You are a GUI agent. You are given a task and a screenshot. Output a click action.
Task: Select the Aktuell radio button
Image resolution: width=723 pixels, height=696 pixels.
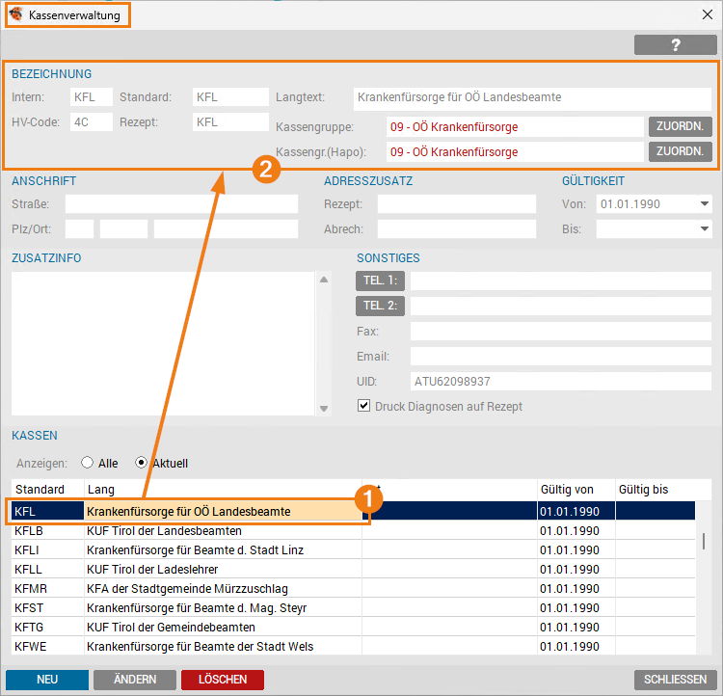(x=142, y=463)
